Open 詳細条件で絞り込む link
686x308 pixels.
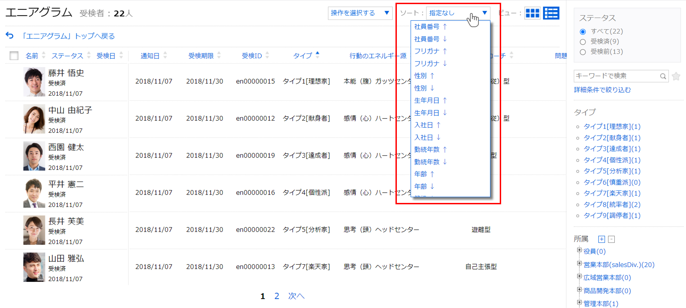coord(602,90)
